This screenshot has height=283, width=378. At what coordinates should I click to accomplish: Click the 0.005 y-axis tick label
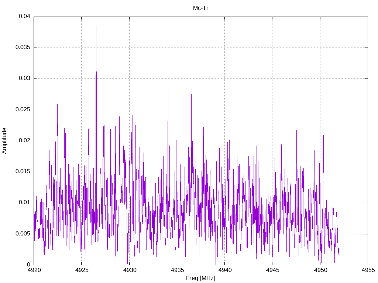pos(23,234)
